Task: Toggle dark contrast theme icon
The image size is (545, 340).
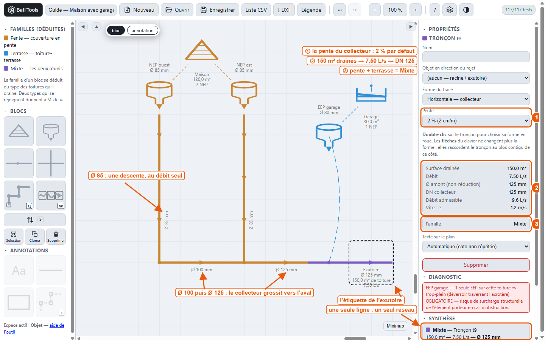Action: 466,10
